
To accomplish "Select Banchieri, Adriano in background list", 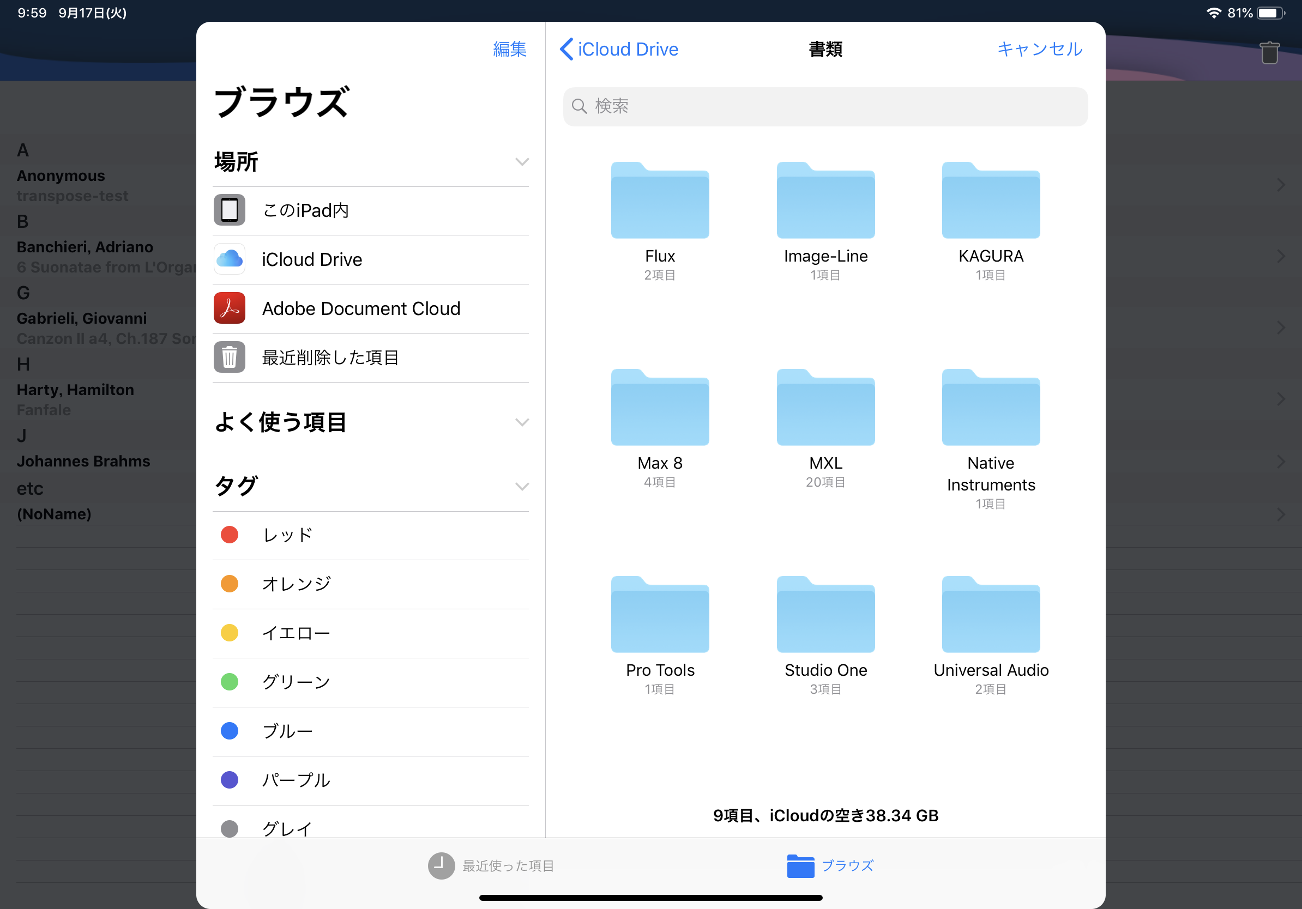I will click(85, 247).
